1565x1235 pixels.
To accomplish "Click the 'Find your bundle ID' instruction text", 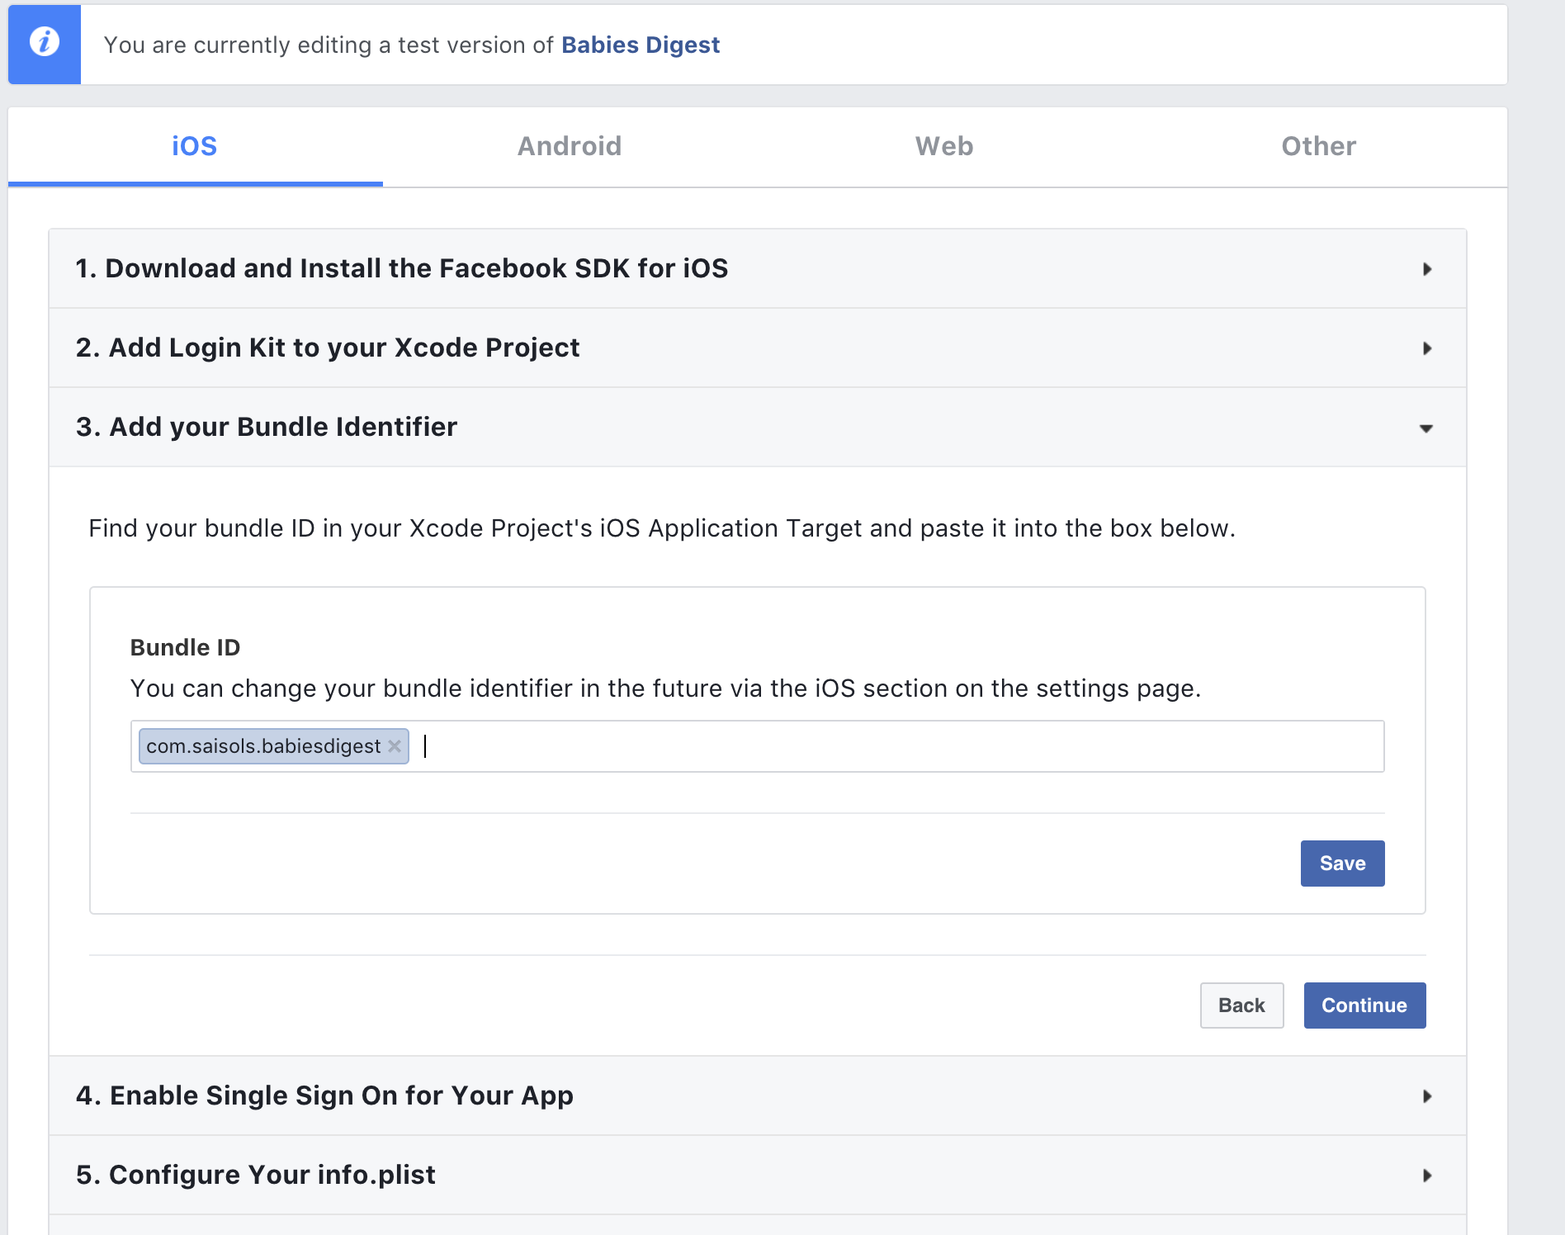I will pyautogui.click(x=662, y=528).
